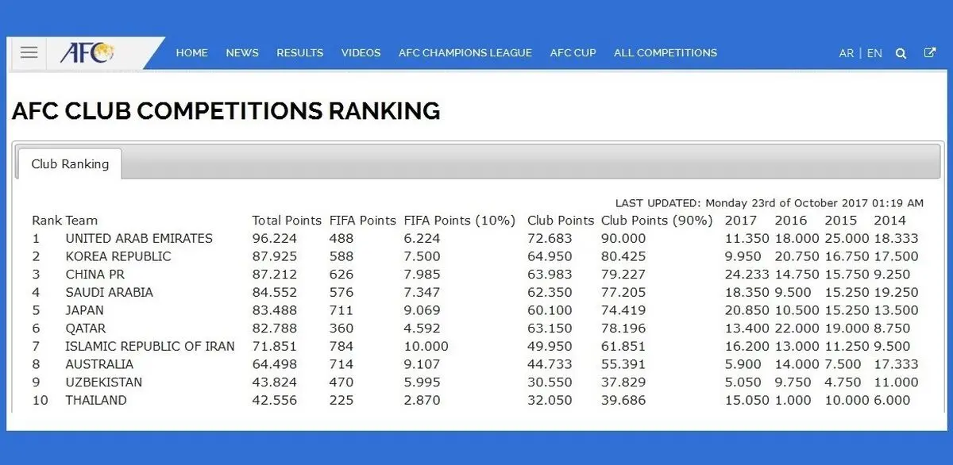Switch language to AR
953x465 pixels.
click(847, 53)
